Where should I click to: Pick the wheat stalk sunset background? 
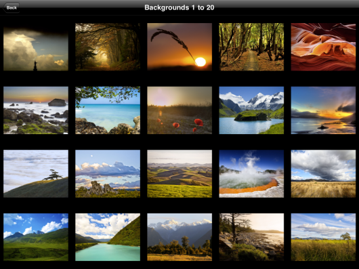pyautogui.click(x=179, y=47)
